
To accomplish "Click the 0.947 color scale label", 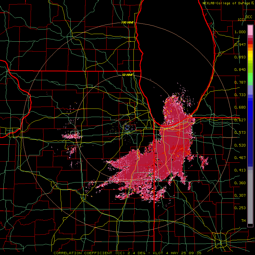I will pyautogui.click(x=240, y=44).
